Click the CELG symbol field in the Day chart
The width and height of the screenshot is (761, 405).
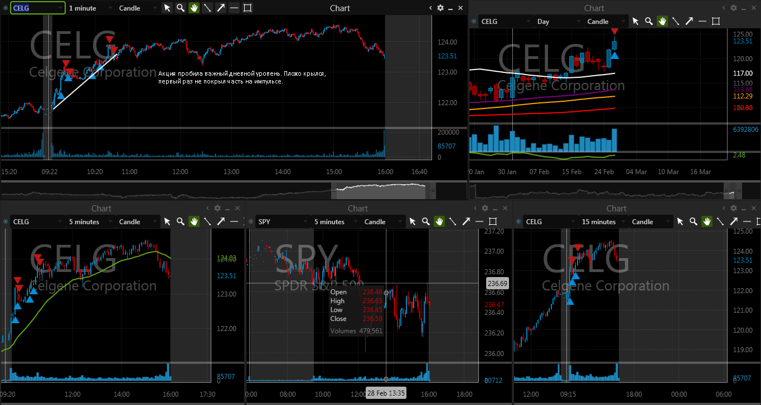coord(506,21)
